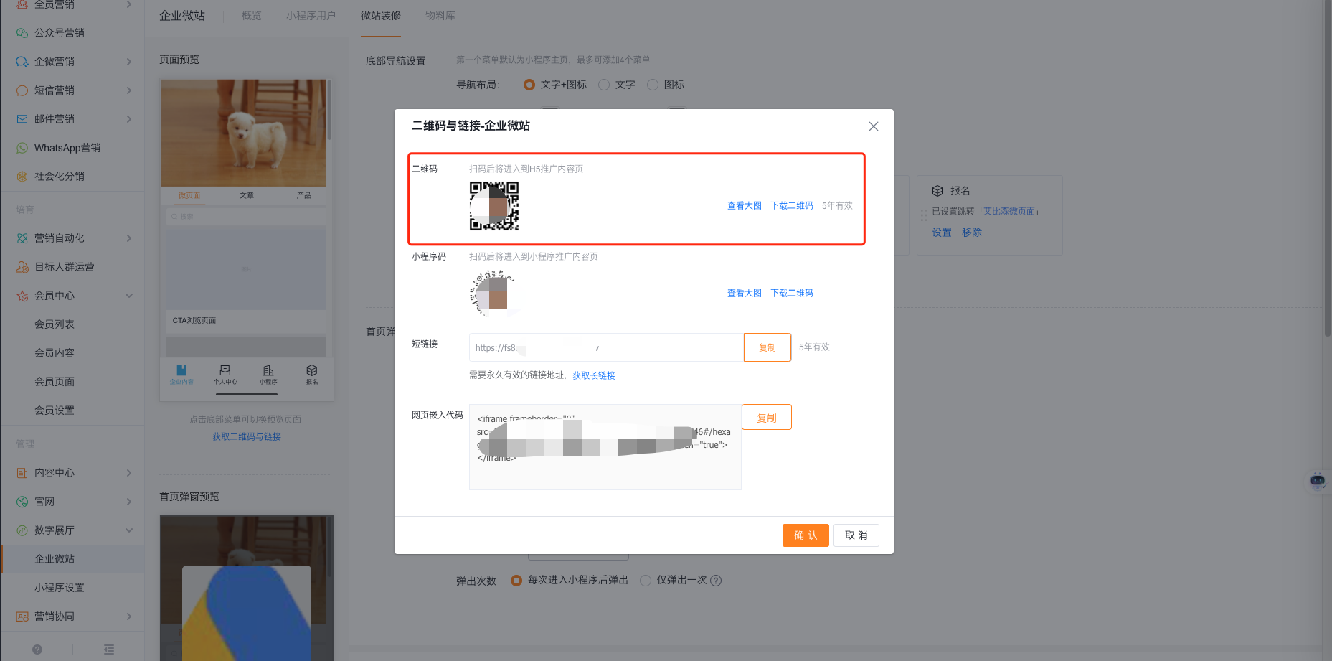This screenshot has width=1332, height=661.
Task: Click 查看大图 for 小程序码 row
Action: pos(745,294)
